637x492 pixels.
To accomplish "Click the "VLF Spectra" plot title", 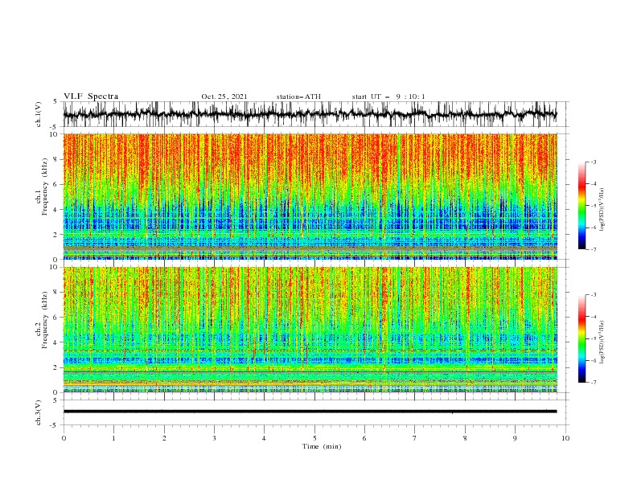I will coord(91,96).
